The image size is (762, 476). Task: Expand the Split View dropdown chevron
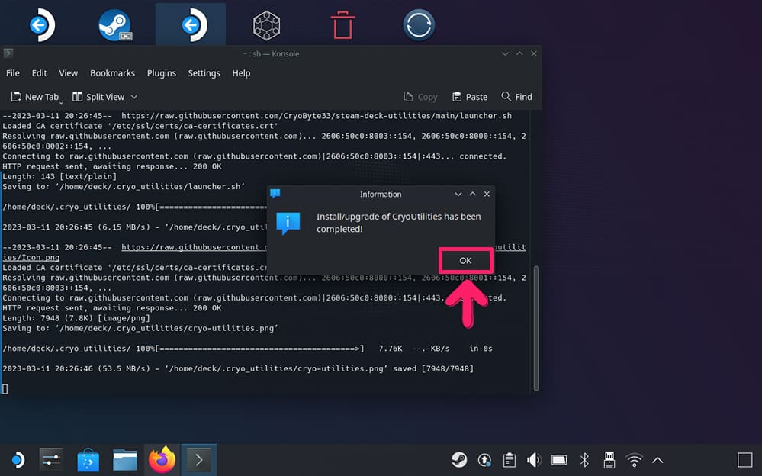pyautogui.click(x=134, y=97)
